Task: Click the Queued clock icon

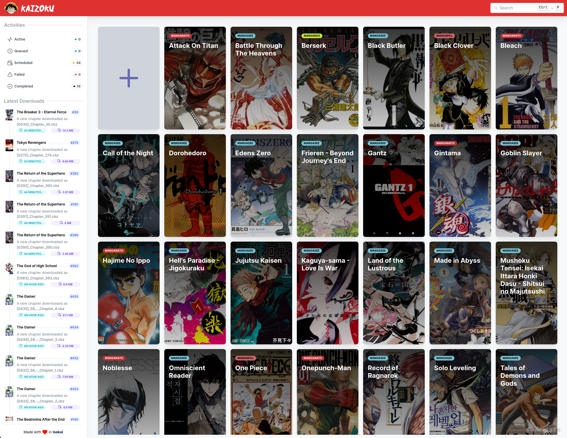Action: coord(10,51)
